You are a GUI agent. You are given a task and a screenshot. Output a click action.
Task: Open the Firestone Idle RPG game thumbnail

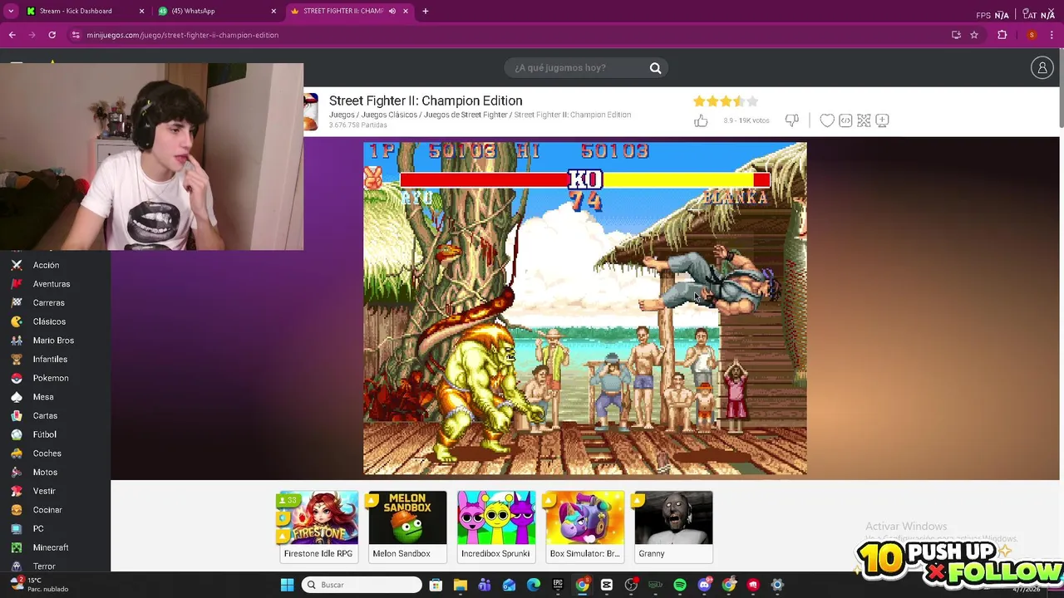click(x=318, y=526)
